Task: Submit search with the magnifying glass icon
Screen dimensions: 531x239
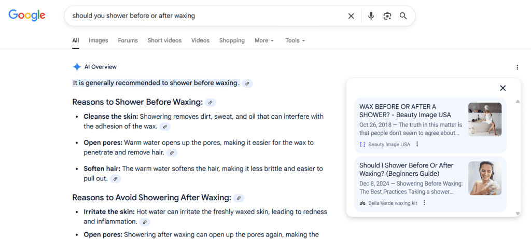Action: [x=403, y=16]
